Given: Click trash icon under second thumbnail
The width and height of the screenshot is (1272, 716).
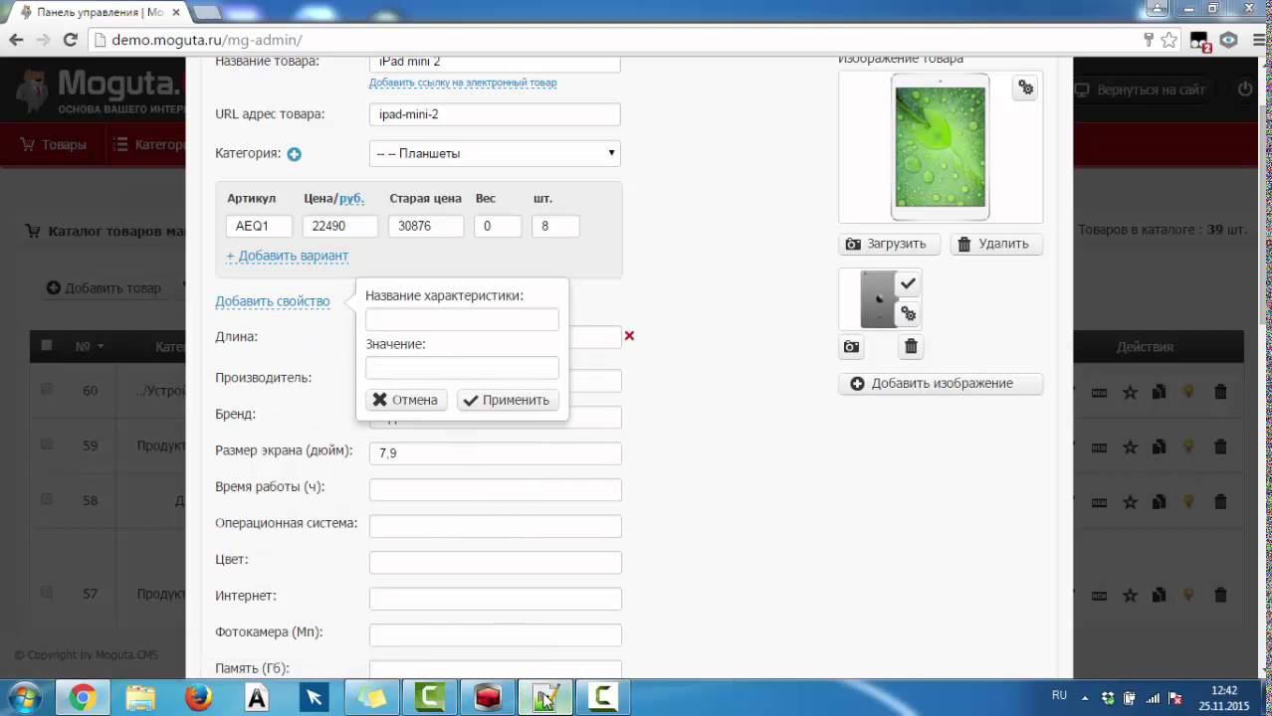Looking at the screenshot, I should 911,347.
